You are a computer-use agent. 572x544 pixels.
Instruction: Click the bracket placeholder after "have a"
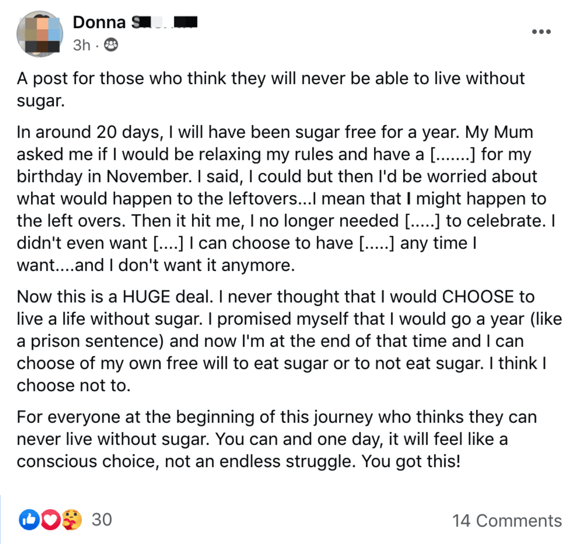[x=453, y=155]
